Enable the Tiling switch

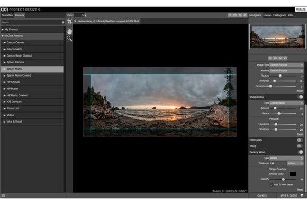(x=300, y=146)
